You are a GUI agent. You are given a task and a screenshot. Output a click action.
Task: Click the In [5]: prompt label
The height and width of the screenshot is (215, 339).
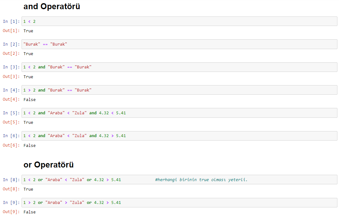(11, 113)
